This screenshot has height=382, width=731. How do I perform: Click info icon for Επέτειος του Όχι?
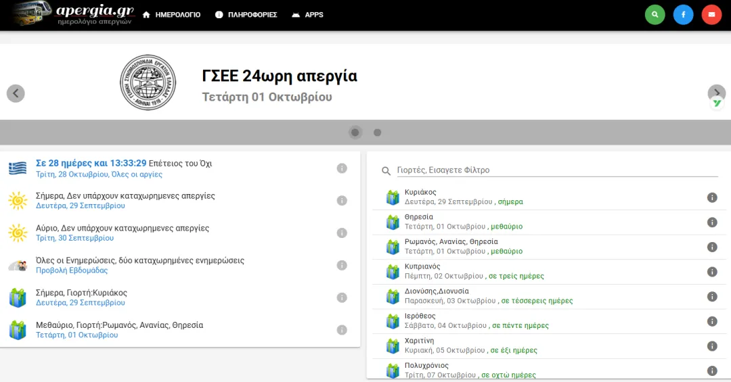coord(342,168)
